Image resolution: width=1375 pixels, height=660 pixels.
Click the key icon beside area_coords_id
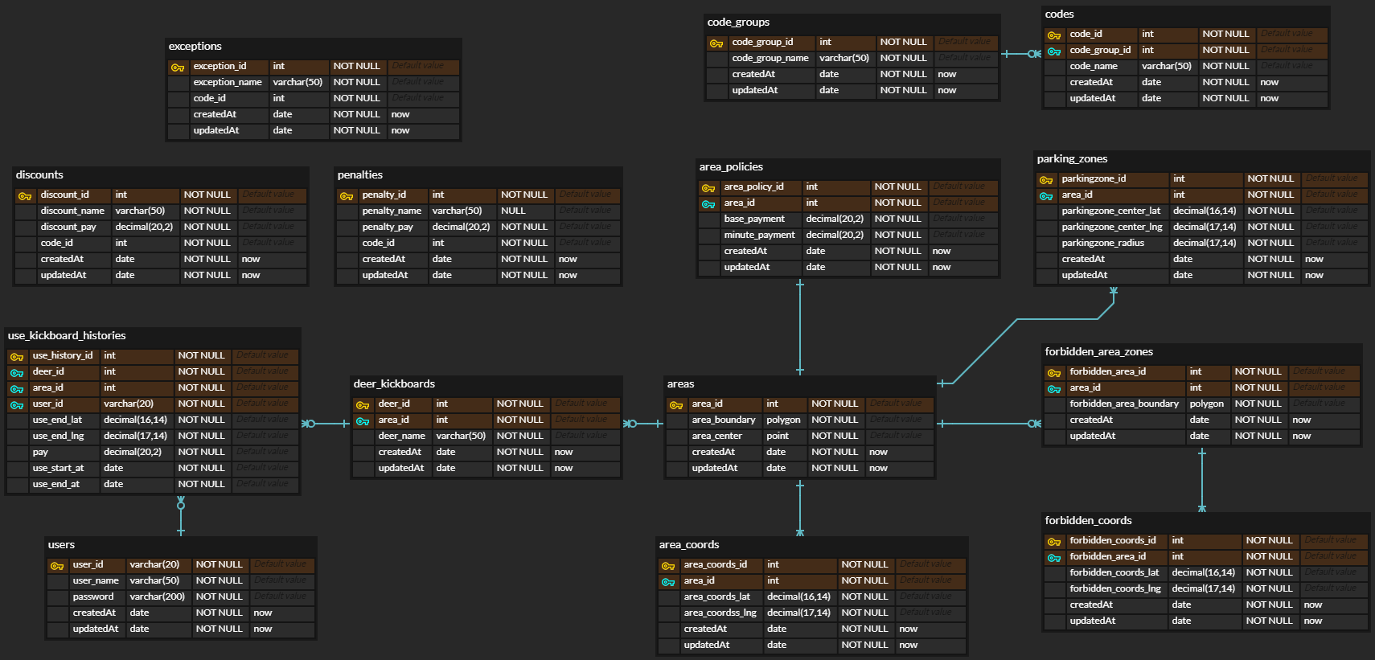(668, 566)
